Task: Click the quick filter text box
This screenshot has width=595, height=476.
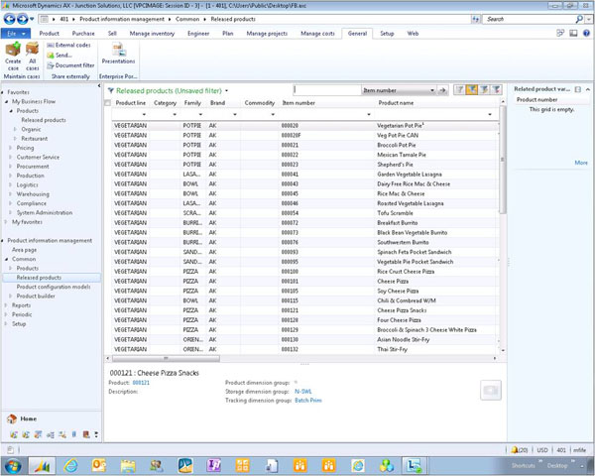Action: tap(326, 90)
